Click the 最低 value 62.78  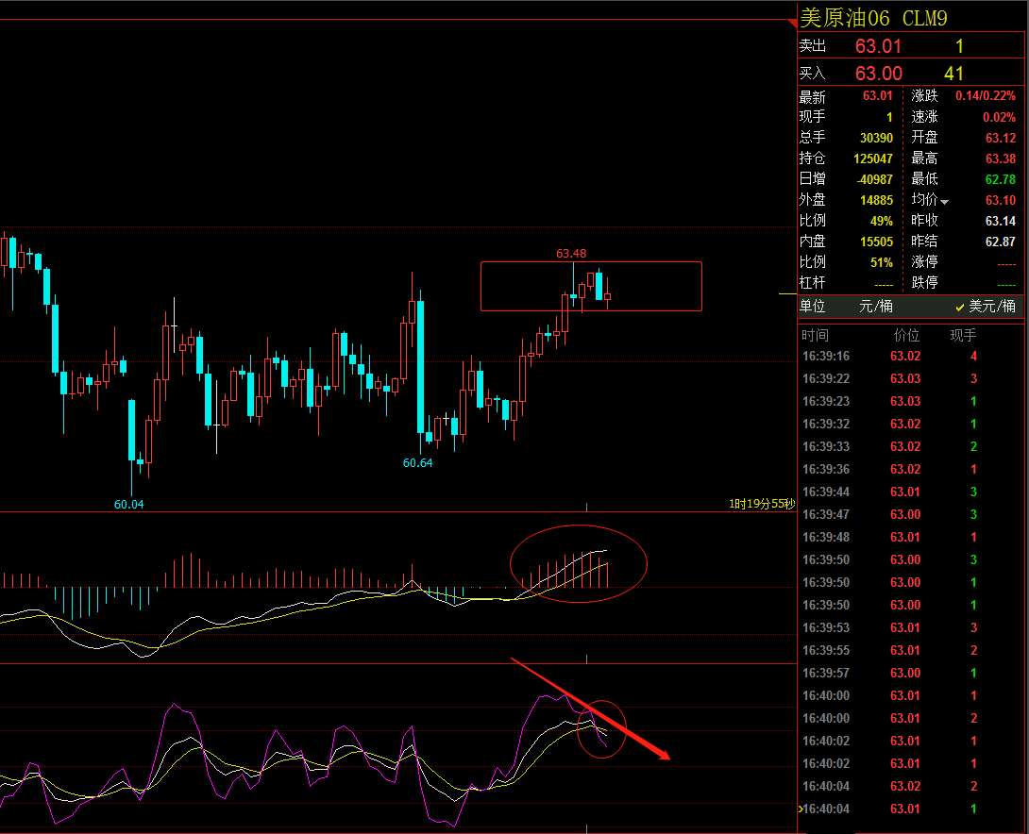pos(1000,179)
